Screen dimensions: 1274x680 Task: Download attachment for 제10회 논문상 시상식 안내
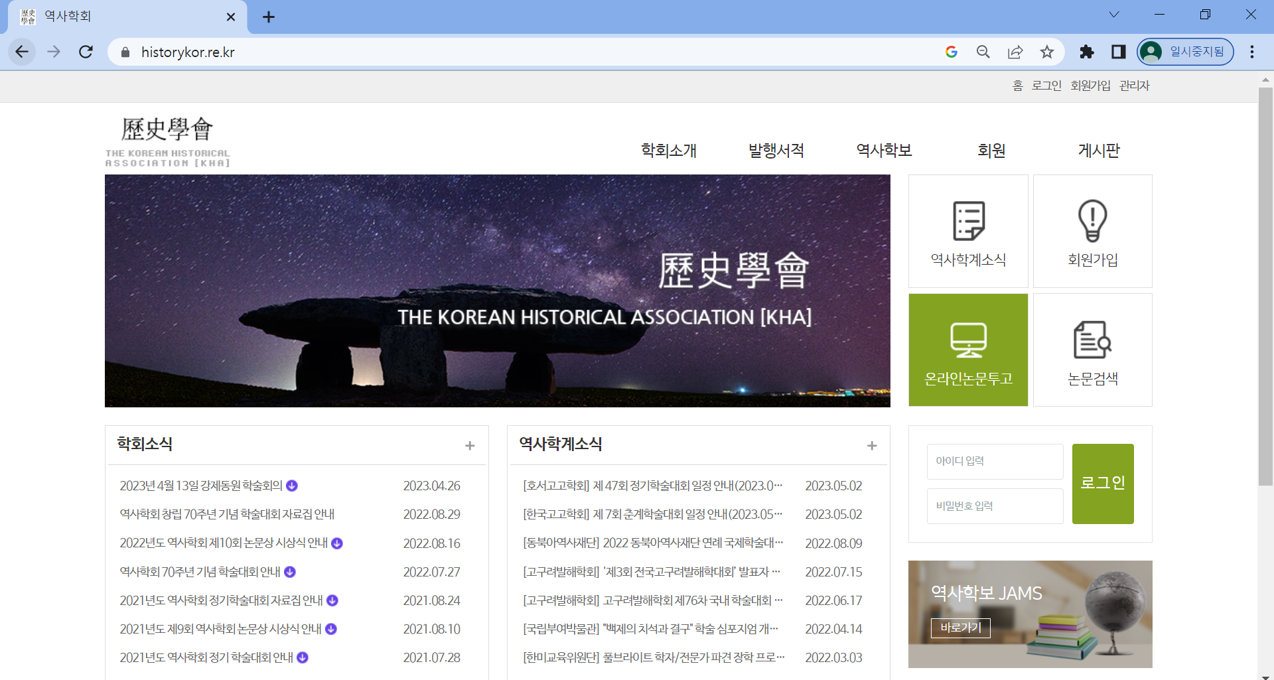337,543
